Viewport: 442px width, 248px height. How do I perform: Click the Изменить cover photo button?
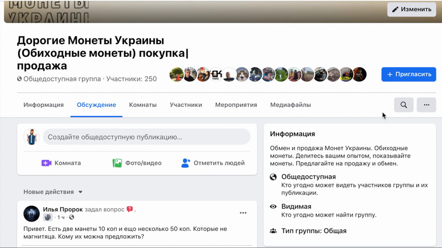pos(411,9)
